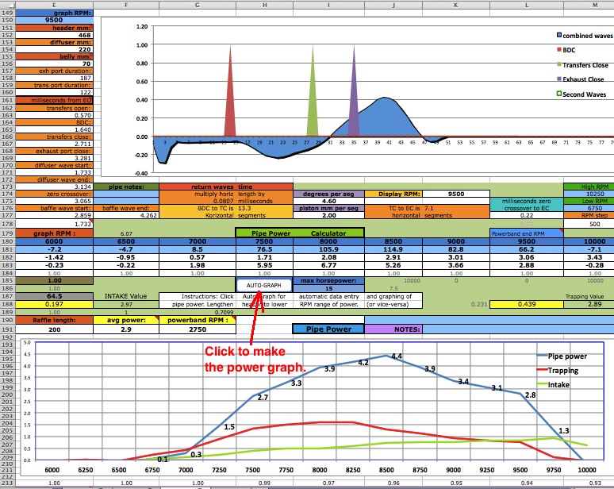Select the yellow 0.439 cell
Image resolution: width=614 pixels, height=489 pixels.
tap(526, 304)
